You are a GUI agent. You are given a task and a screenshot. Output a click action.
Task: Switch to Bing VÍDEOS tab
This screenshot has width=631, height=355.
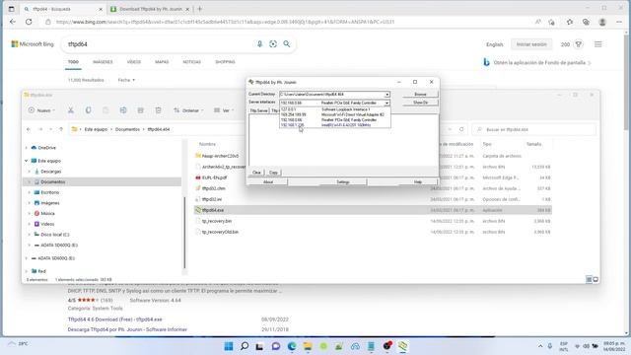pos(134,62)
